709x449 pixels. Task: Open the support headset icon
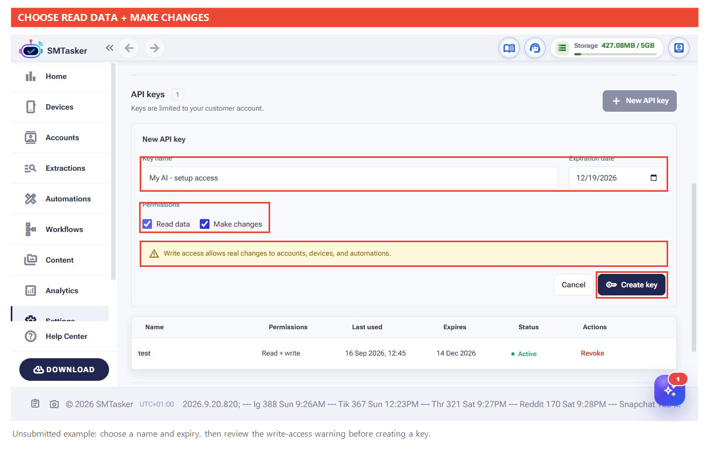pyautogui.click(x=535, y=48)
